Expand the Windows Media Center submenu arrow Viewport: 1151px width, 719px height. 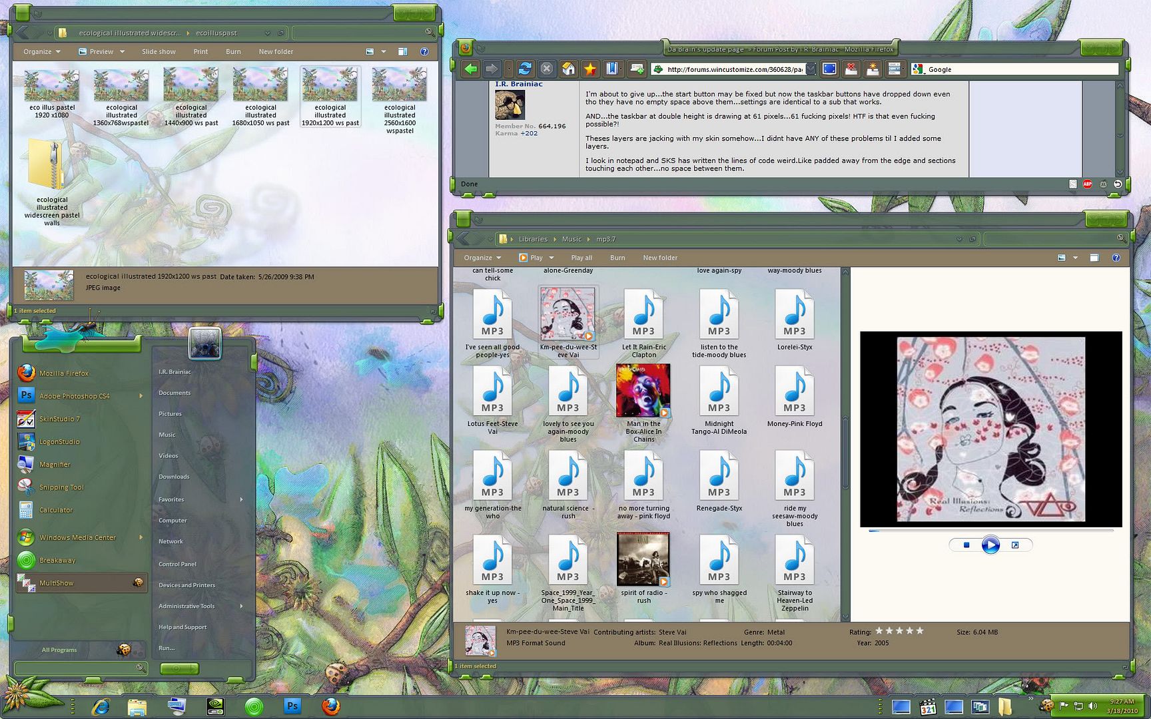(141, 537)
